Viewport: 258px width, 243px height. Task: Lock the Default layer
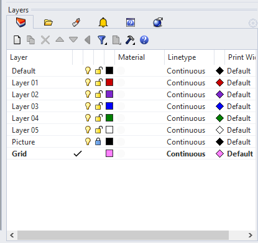click(x=99, y=70)
